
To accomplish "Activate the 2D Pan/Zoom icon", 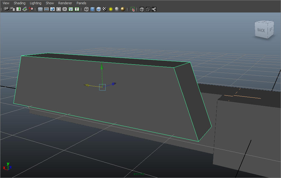I will (x=31, y=9).
